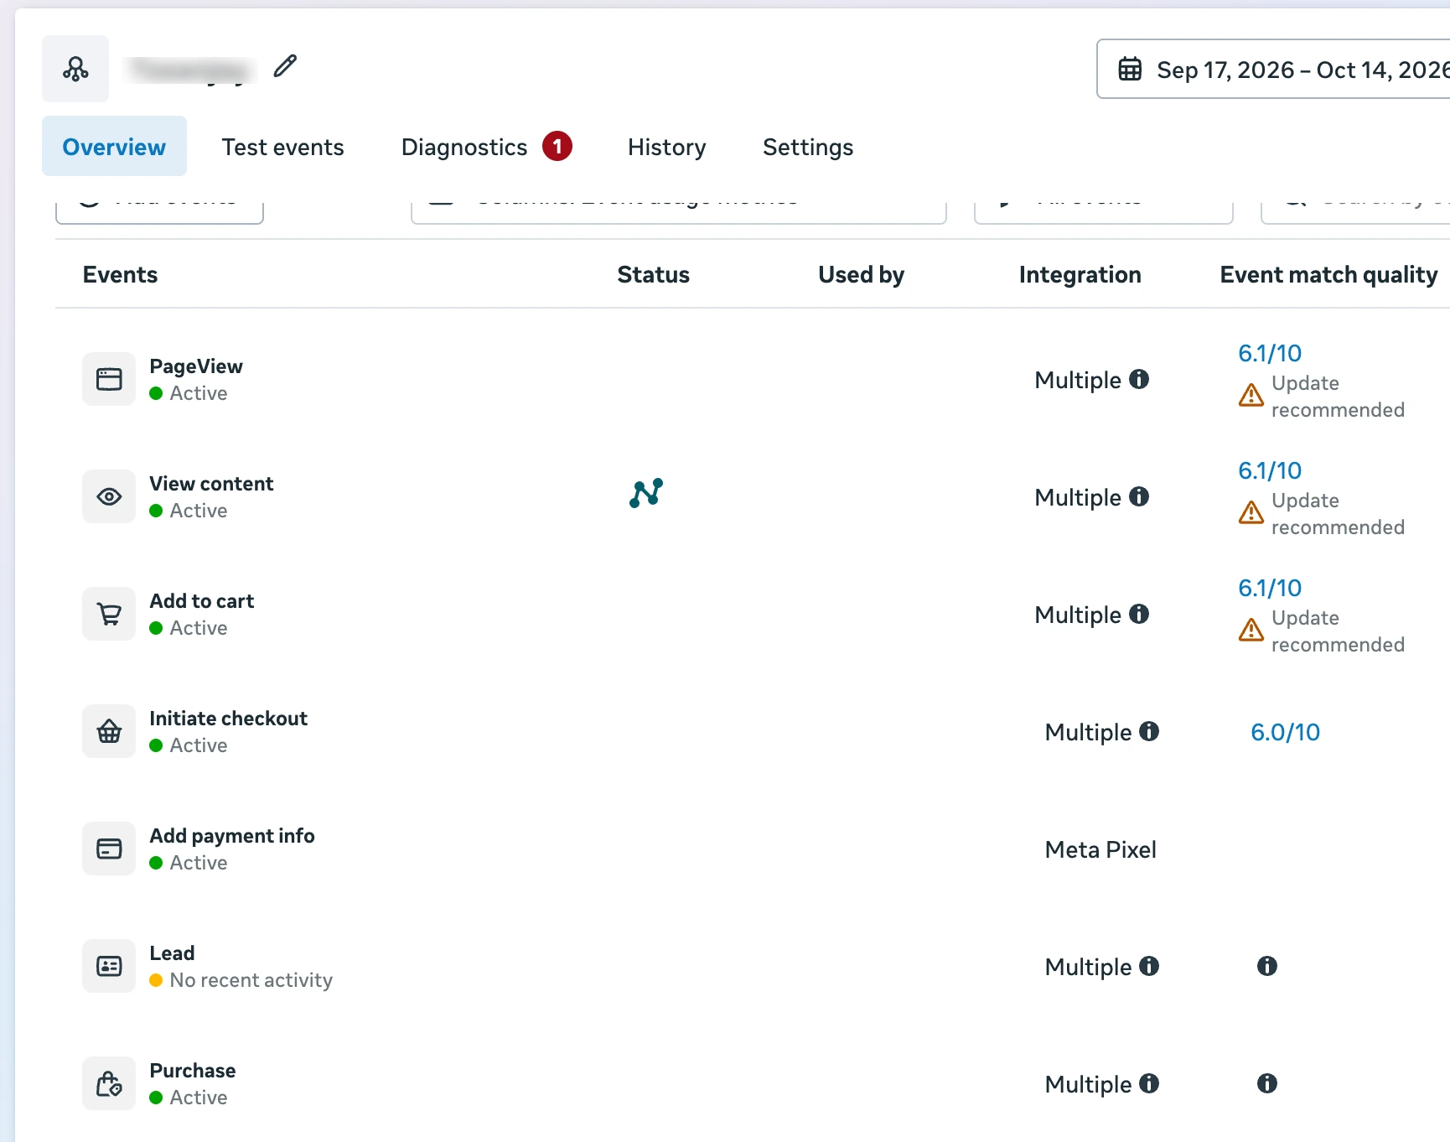Screen dimensions: 1450x1142
Task: Open Add to cart 6.1/10 score
Action: pyautogui.click(x=1270, y=588)
